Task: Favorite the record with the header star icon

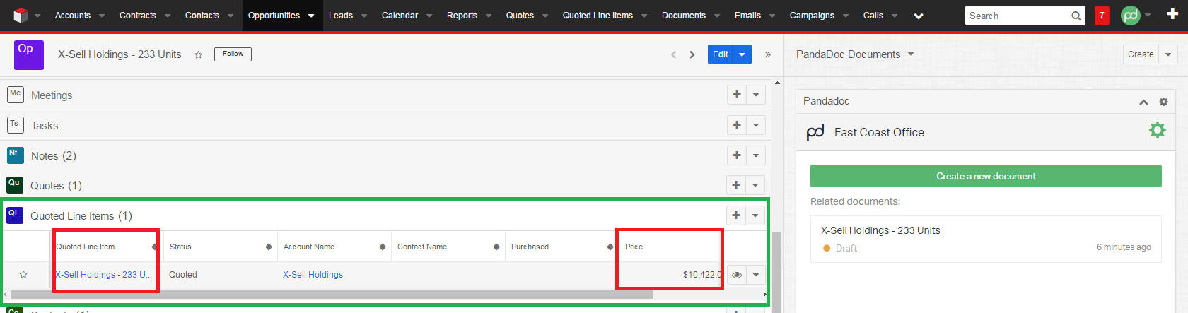Action: coord(199,54)
